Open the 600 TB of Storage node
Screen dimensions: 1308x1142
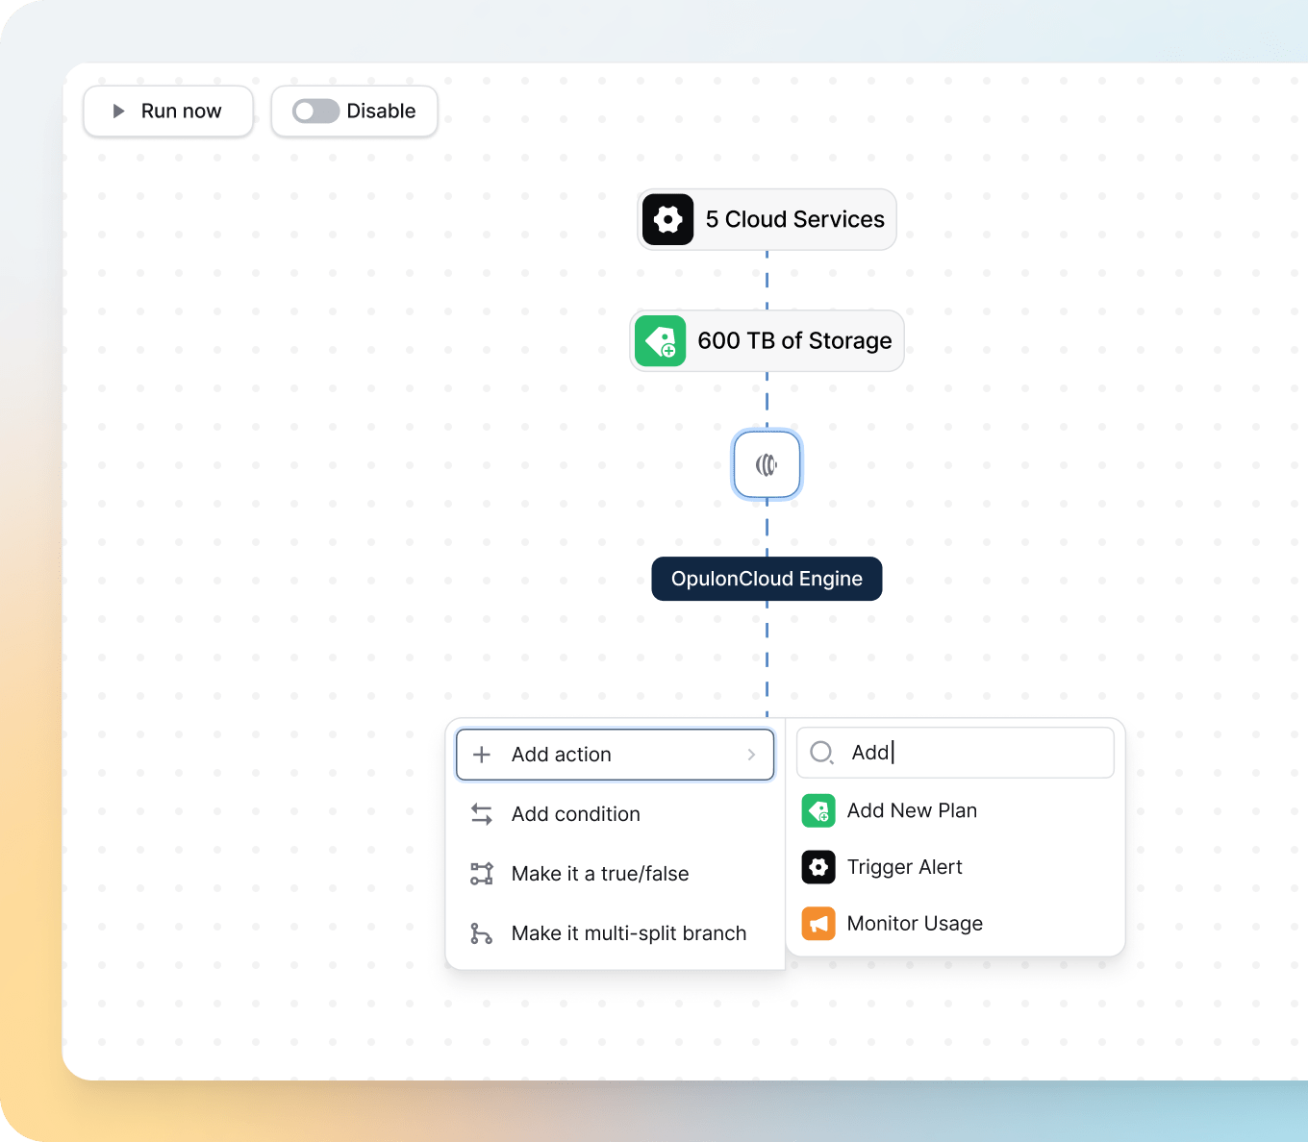(x=794, y=341)
